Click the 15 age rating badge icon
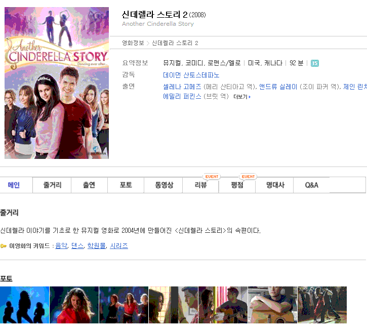 314,63
